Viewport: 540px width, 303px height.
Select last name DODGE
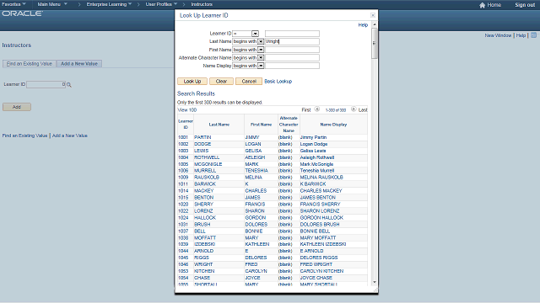coord(202,144)
